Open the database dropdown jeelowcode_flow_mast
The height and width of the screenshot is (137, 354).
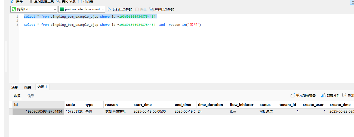[82, 9]
